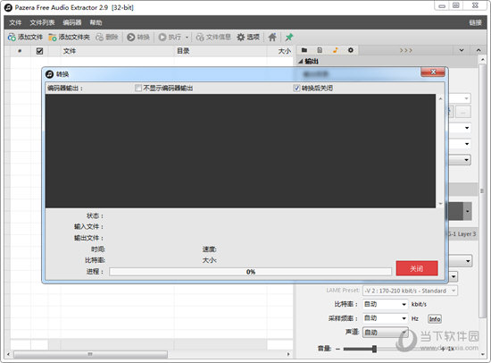Click the red 关闭 button in the dialog
The height and width of the screenshot is (363, 491).
[417, 268]
